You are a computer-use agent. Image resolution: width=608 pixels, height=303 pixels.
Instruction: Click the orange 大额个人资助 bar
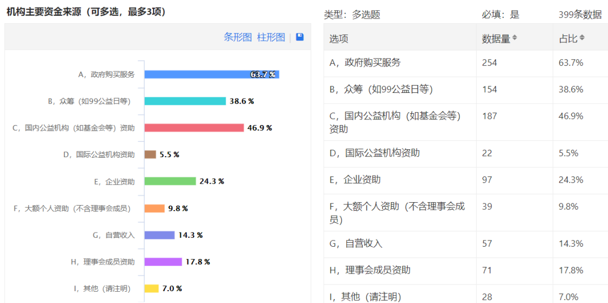click(154, 208)
